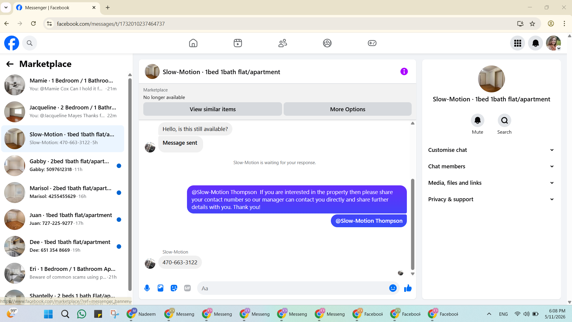Click the chat messages scrollbar

point(413,224)
